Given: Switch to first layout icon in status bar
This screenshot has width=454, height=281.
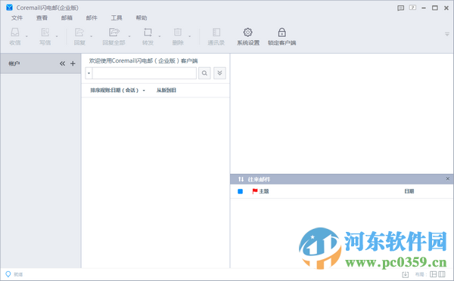Looking at the screenshot, I should [433, 274].
